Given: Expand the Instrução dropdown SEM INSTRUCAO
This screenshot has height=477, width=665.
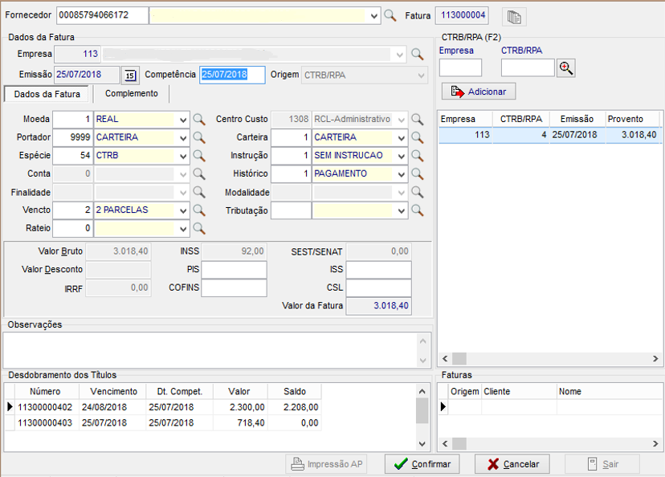Looking at the screenshot, I should point(402,156).
